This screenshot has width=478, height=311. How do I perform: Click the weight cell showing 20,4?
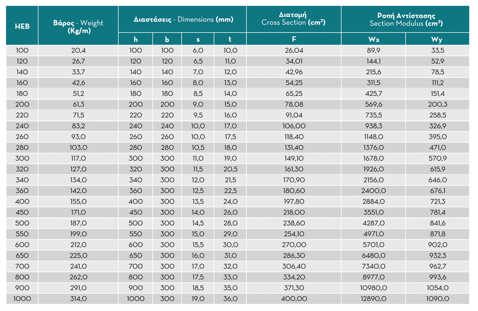click(x=78, y=51)
